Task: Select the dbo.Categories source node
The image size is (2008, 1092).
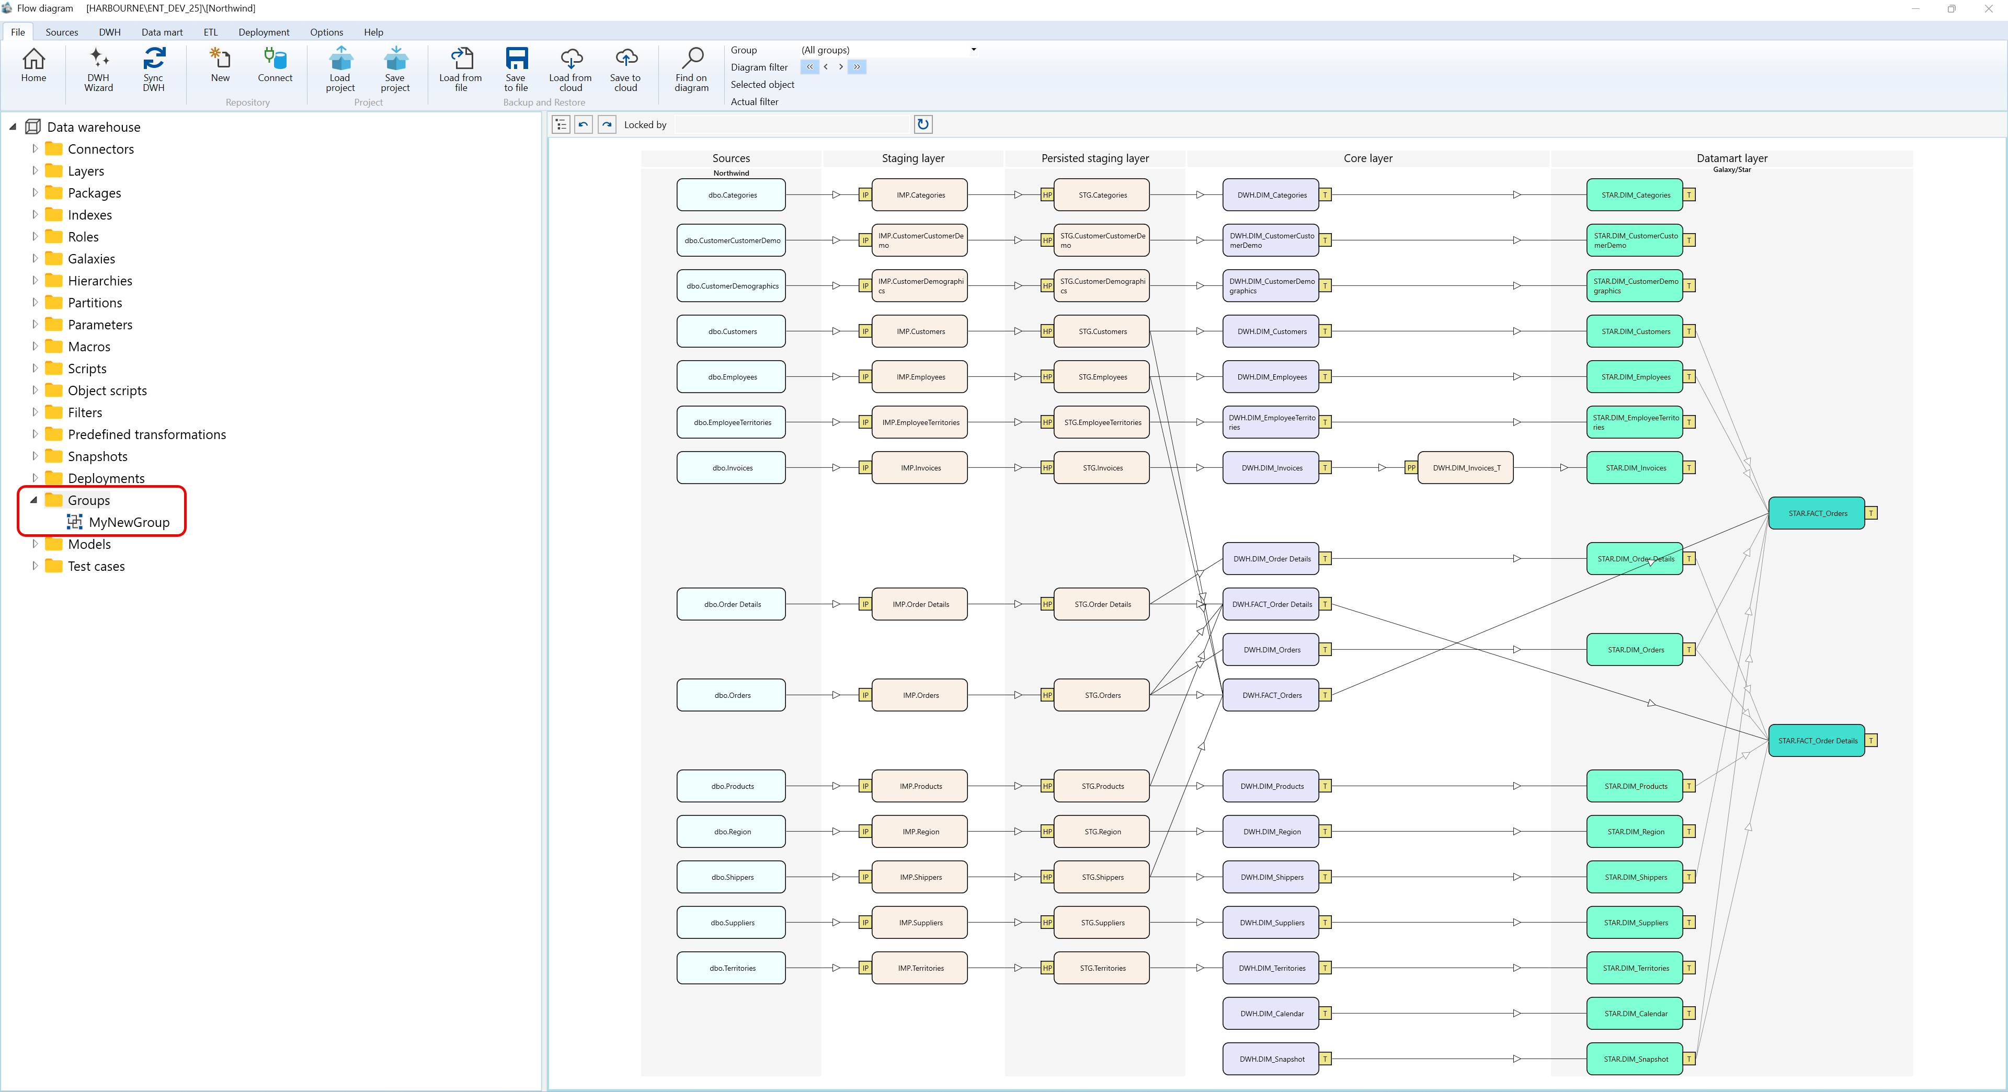Action: click(x=731, y=195)
